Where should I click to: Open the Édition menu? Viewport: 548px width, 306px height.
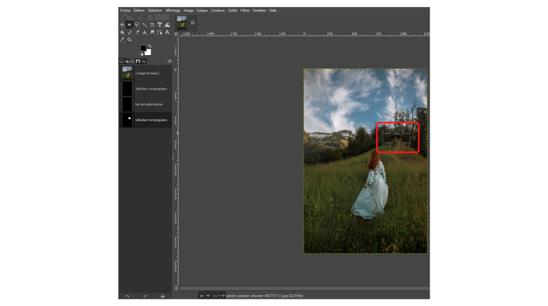coord(139,10)
